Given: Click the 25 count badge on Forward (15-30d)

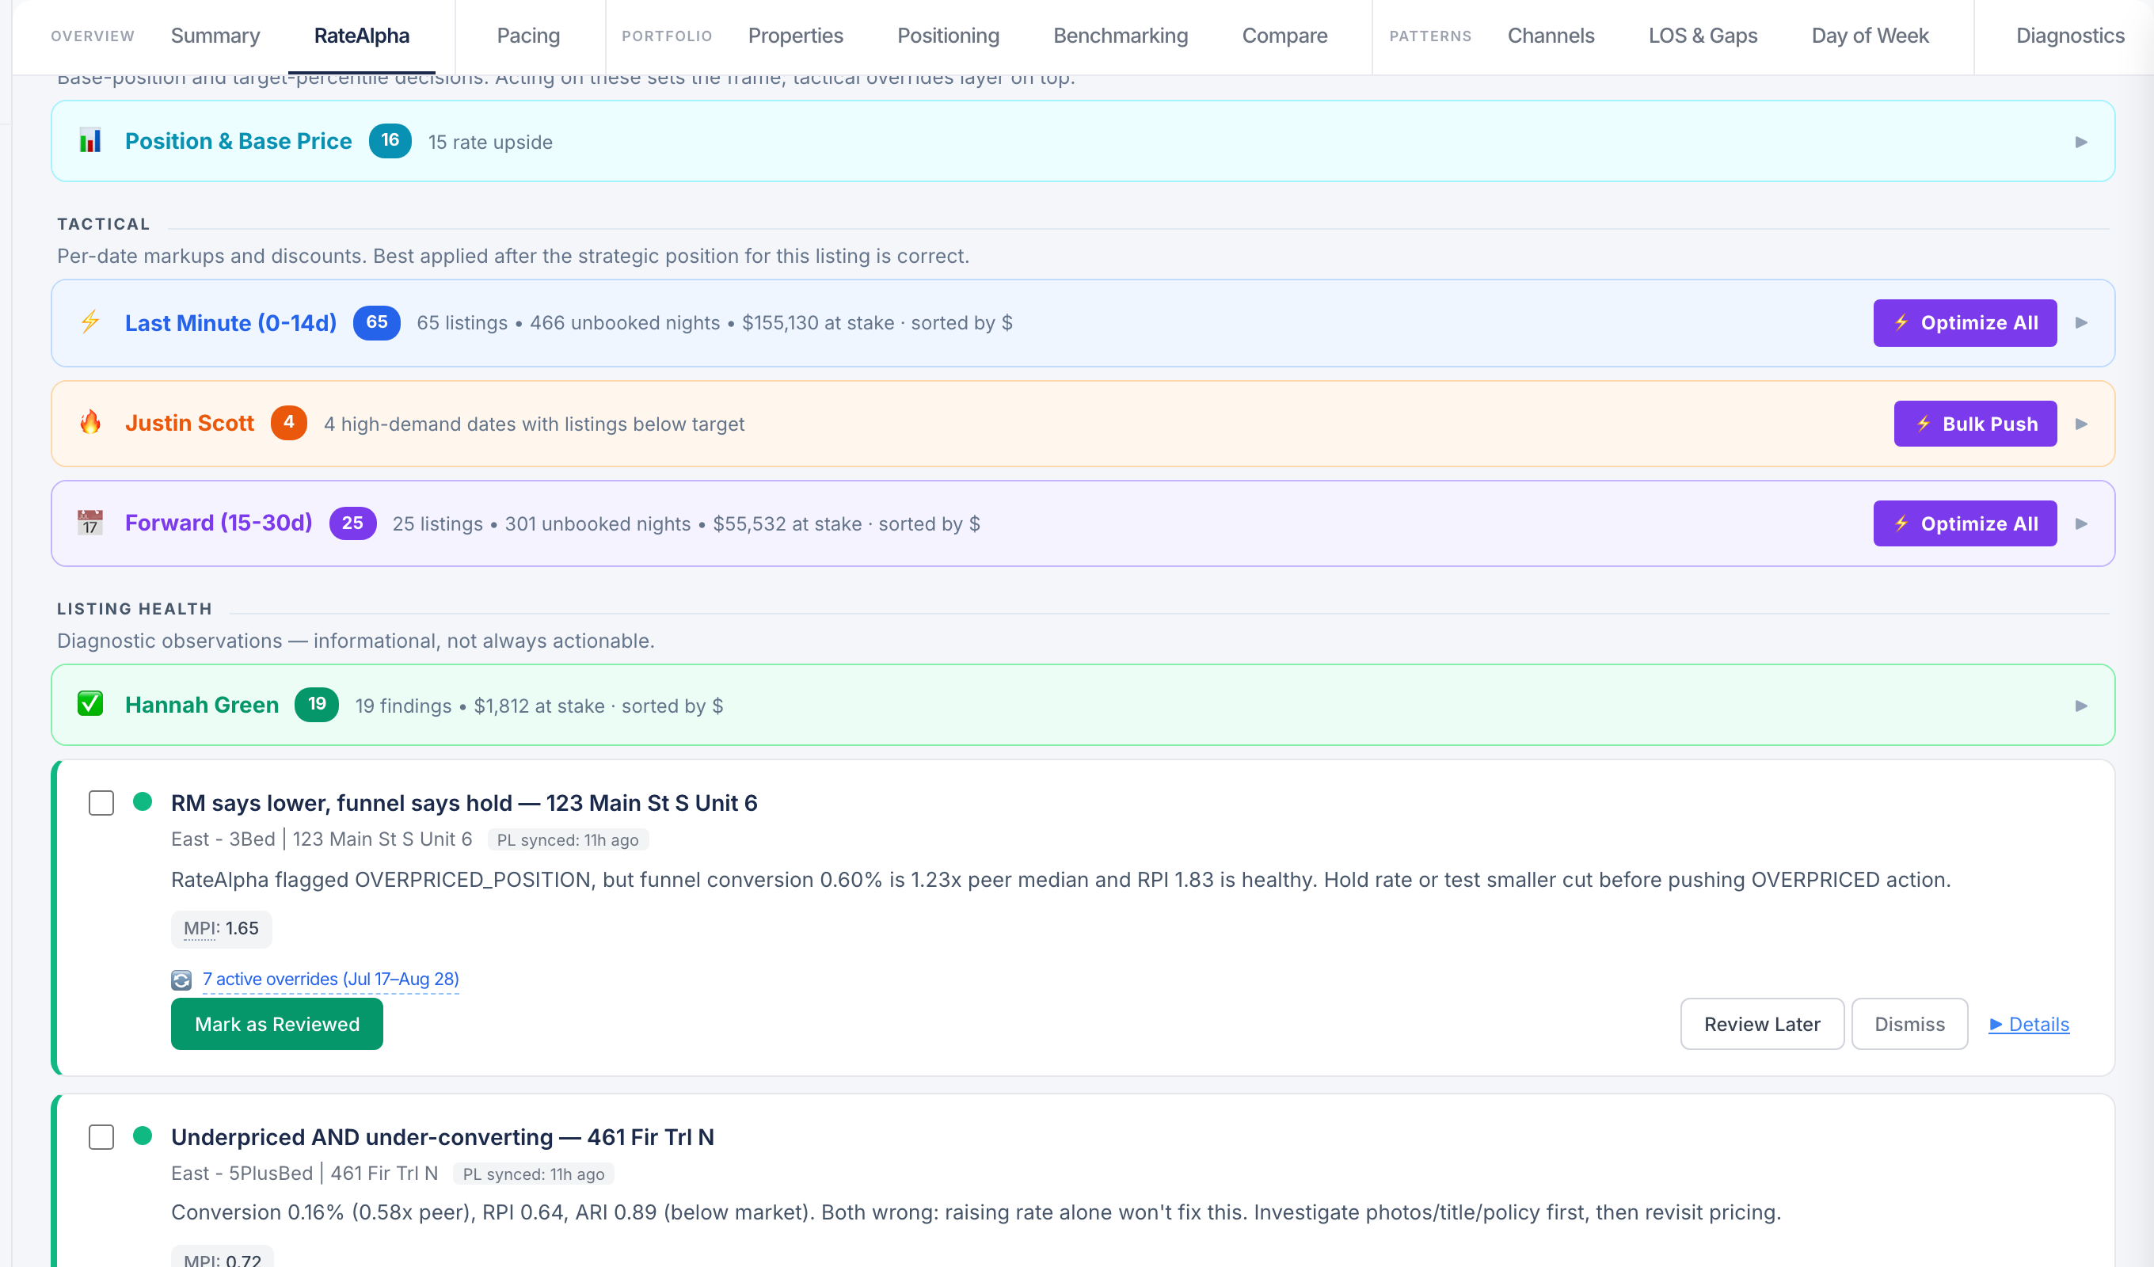Looking at the screenshot, I should coord(352,523).
